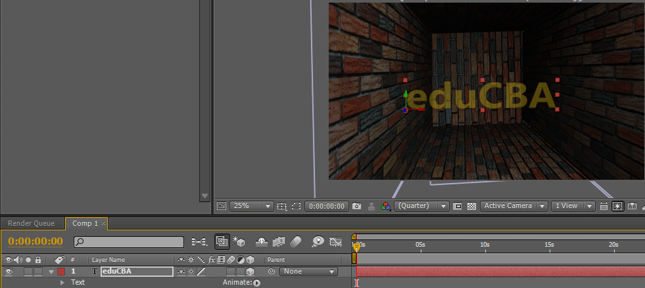This screenshot has height=288, width=645.
Task: Open Brainstorm lightbulb icon
Action: 318,241
